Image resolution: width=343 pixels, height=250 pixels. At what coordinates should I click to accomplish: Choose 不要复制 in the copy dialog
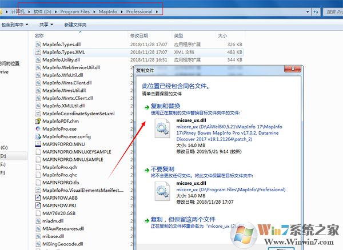(162, 169)
